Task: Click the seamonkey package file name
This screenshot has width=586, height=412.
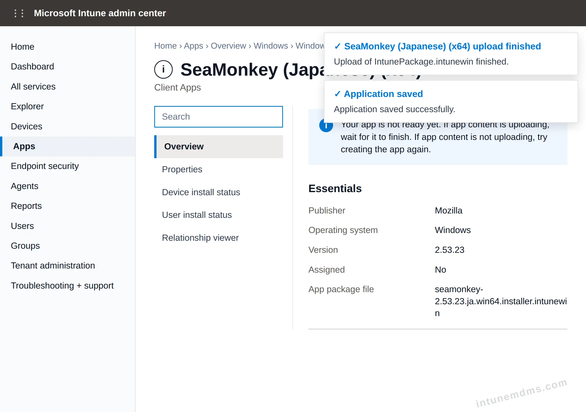Action: 501,301
